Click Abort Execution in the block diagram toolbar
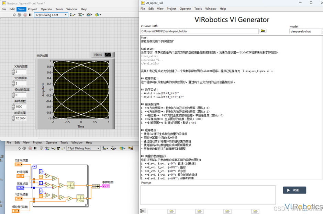This screenshot has width=323, height=214. (30, 148)
